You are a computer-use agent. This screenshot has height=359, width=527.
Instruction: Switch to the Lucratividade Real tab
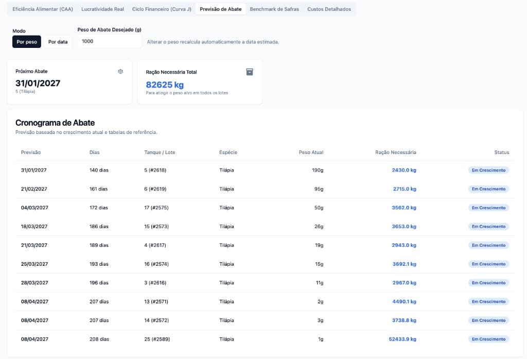click(102, 9)
